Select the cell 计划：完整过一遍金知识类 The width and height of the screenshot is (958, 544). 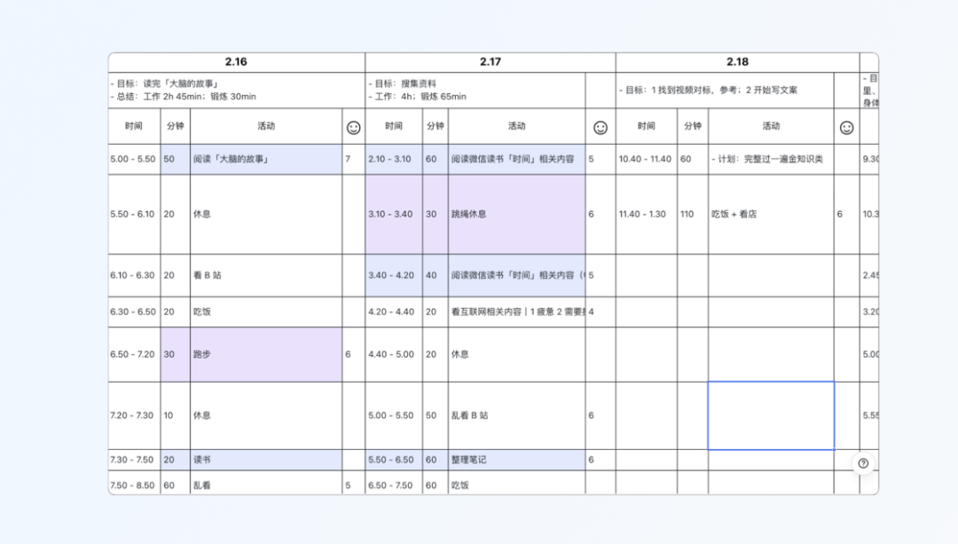pos(771,159)
